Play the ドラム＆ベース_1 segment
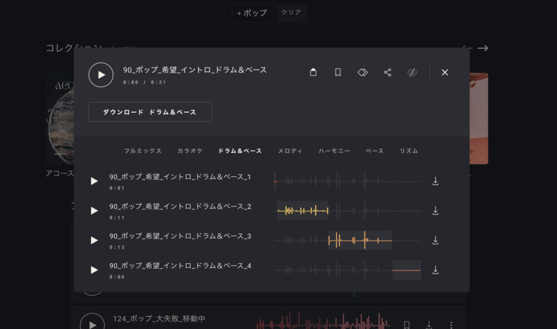 coord(94,181)
